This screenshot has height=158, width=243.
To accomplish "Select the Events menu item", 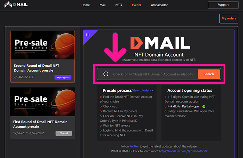I will pyautogui.click(x=136, y=5).
